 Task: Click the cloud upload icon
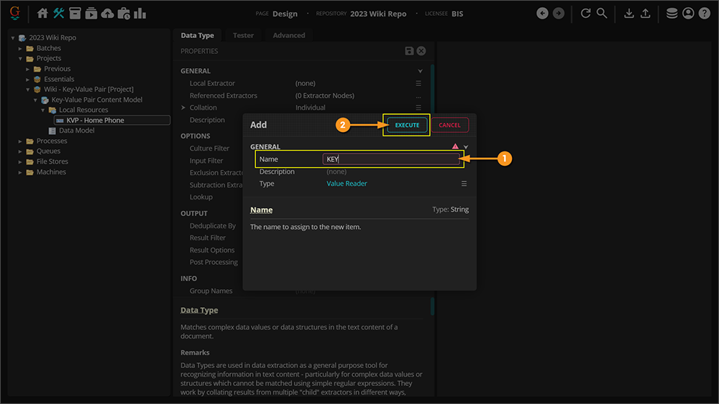[x=107, y=14]
